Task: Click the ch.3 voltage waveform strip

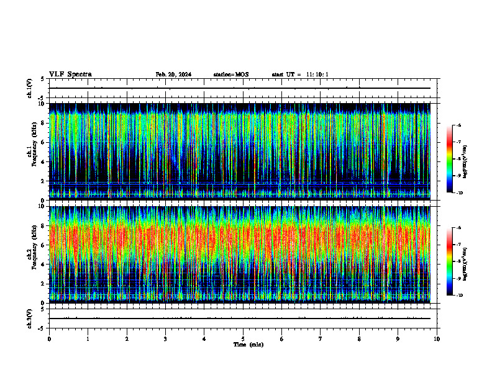Action: pyautogui.click(x=243, y=319)
